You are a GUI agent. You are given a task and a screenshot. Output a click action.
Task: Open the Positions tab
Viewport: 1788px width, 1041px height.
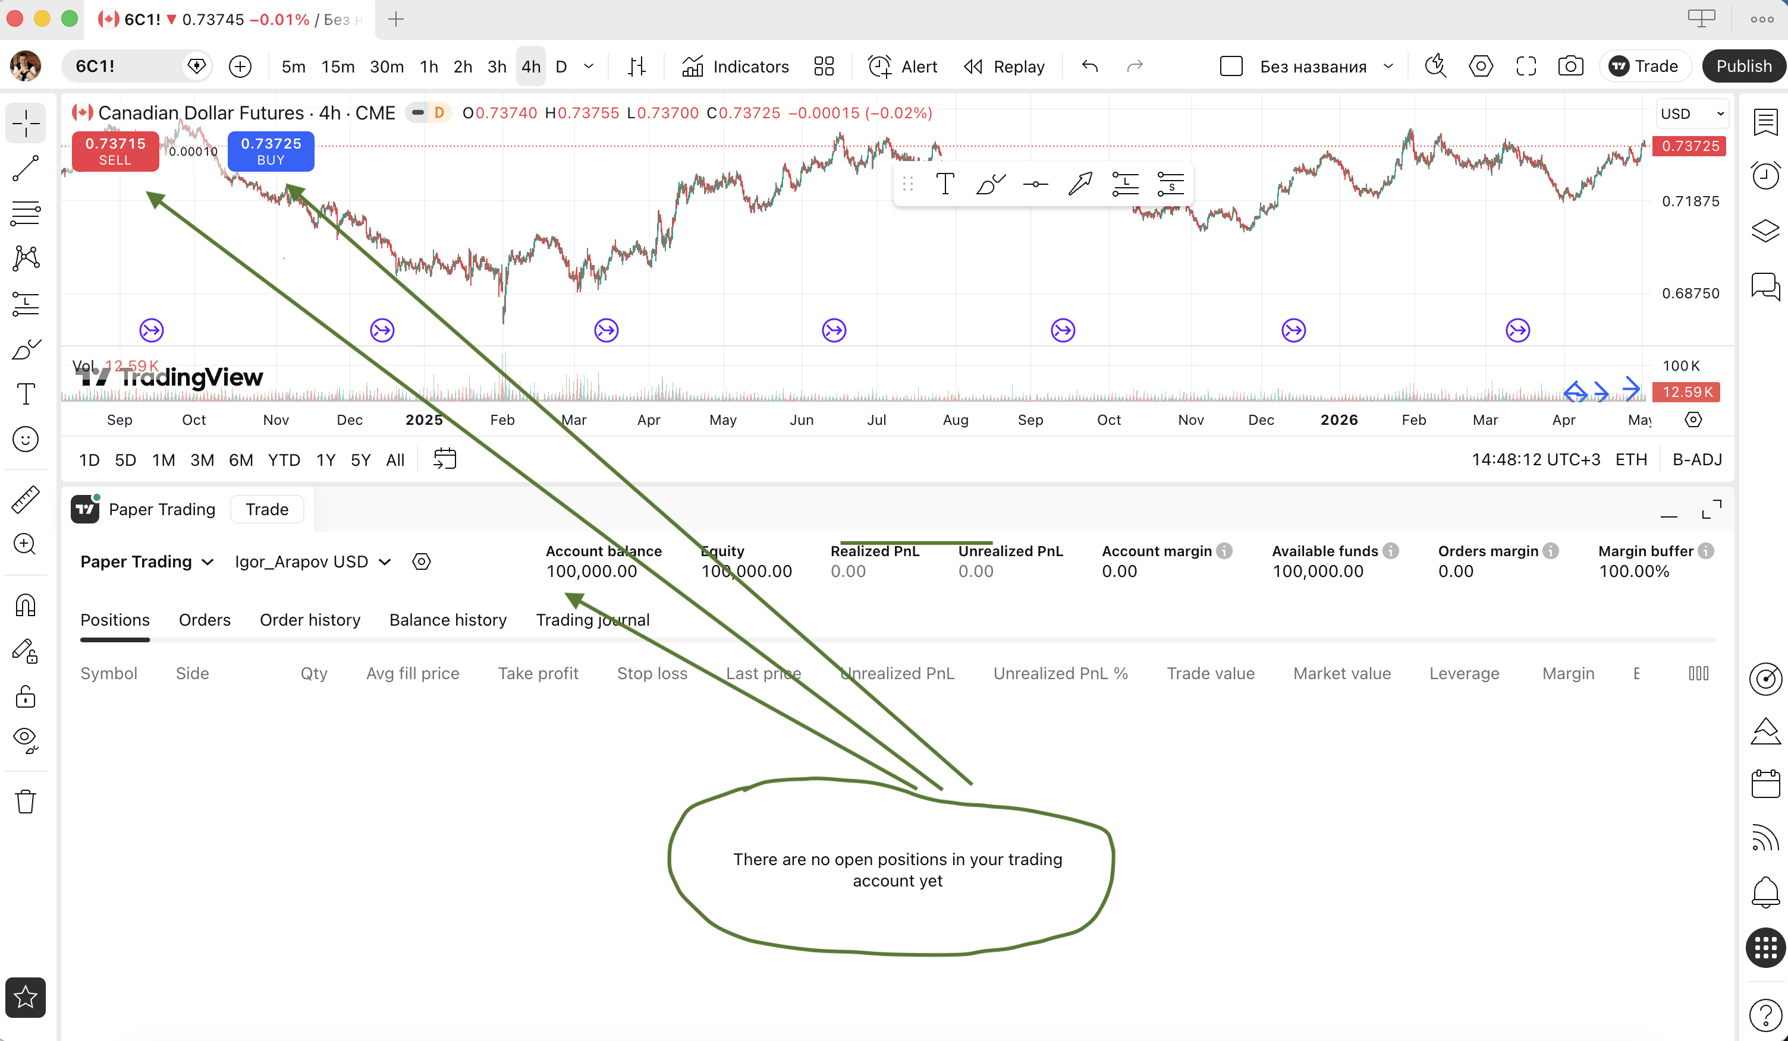point(115,620)
